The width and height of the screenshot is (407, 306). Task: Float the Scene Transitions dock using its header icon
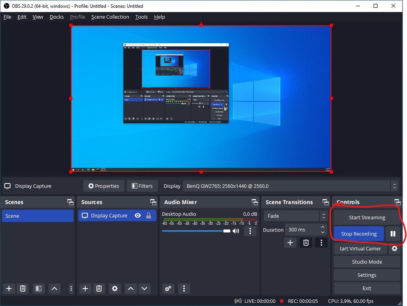[326, 202]
